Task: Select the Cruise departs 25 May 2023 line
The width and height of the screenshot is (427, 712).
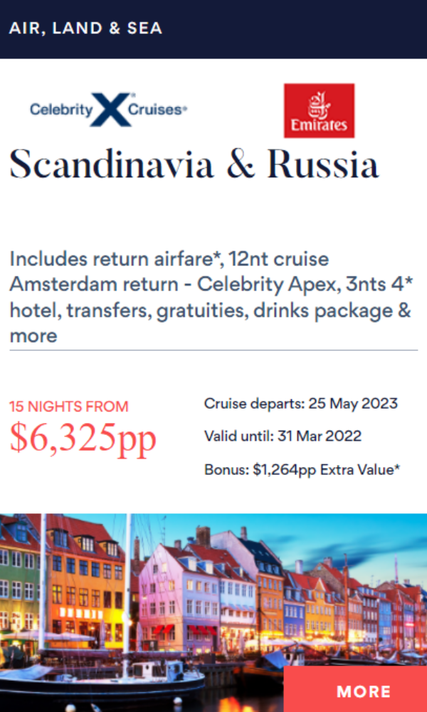Action: [301, 403]
